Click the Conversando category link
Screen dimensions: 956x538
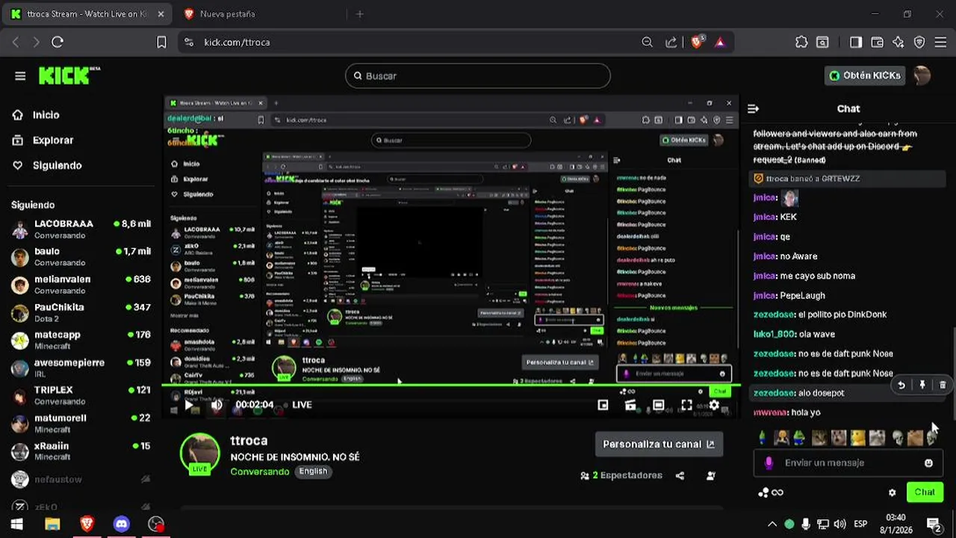pyautogui.click(x=260, y=471)
